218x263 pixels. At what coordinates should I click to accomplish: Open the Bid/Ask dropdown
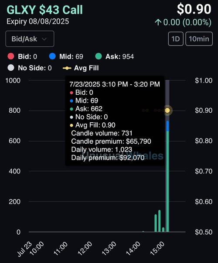click(x=30, y=39)
